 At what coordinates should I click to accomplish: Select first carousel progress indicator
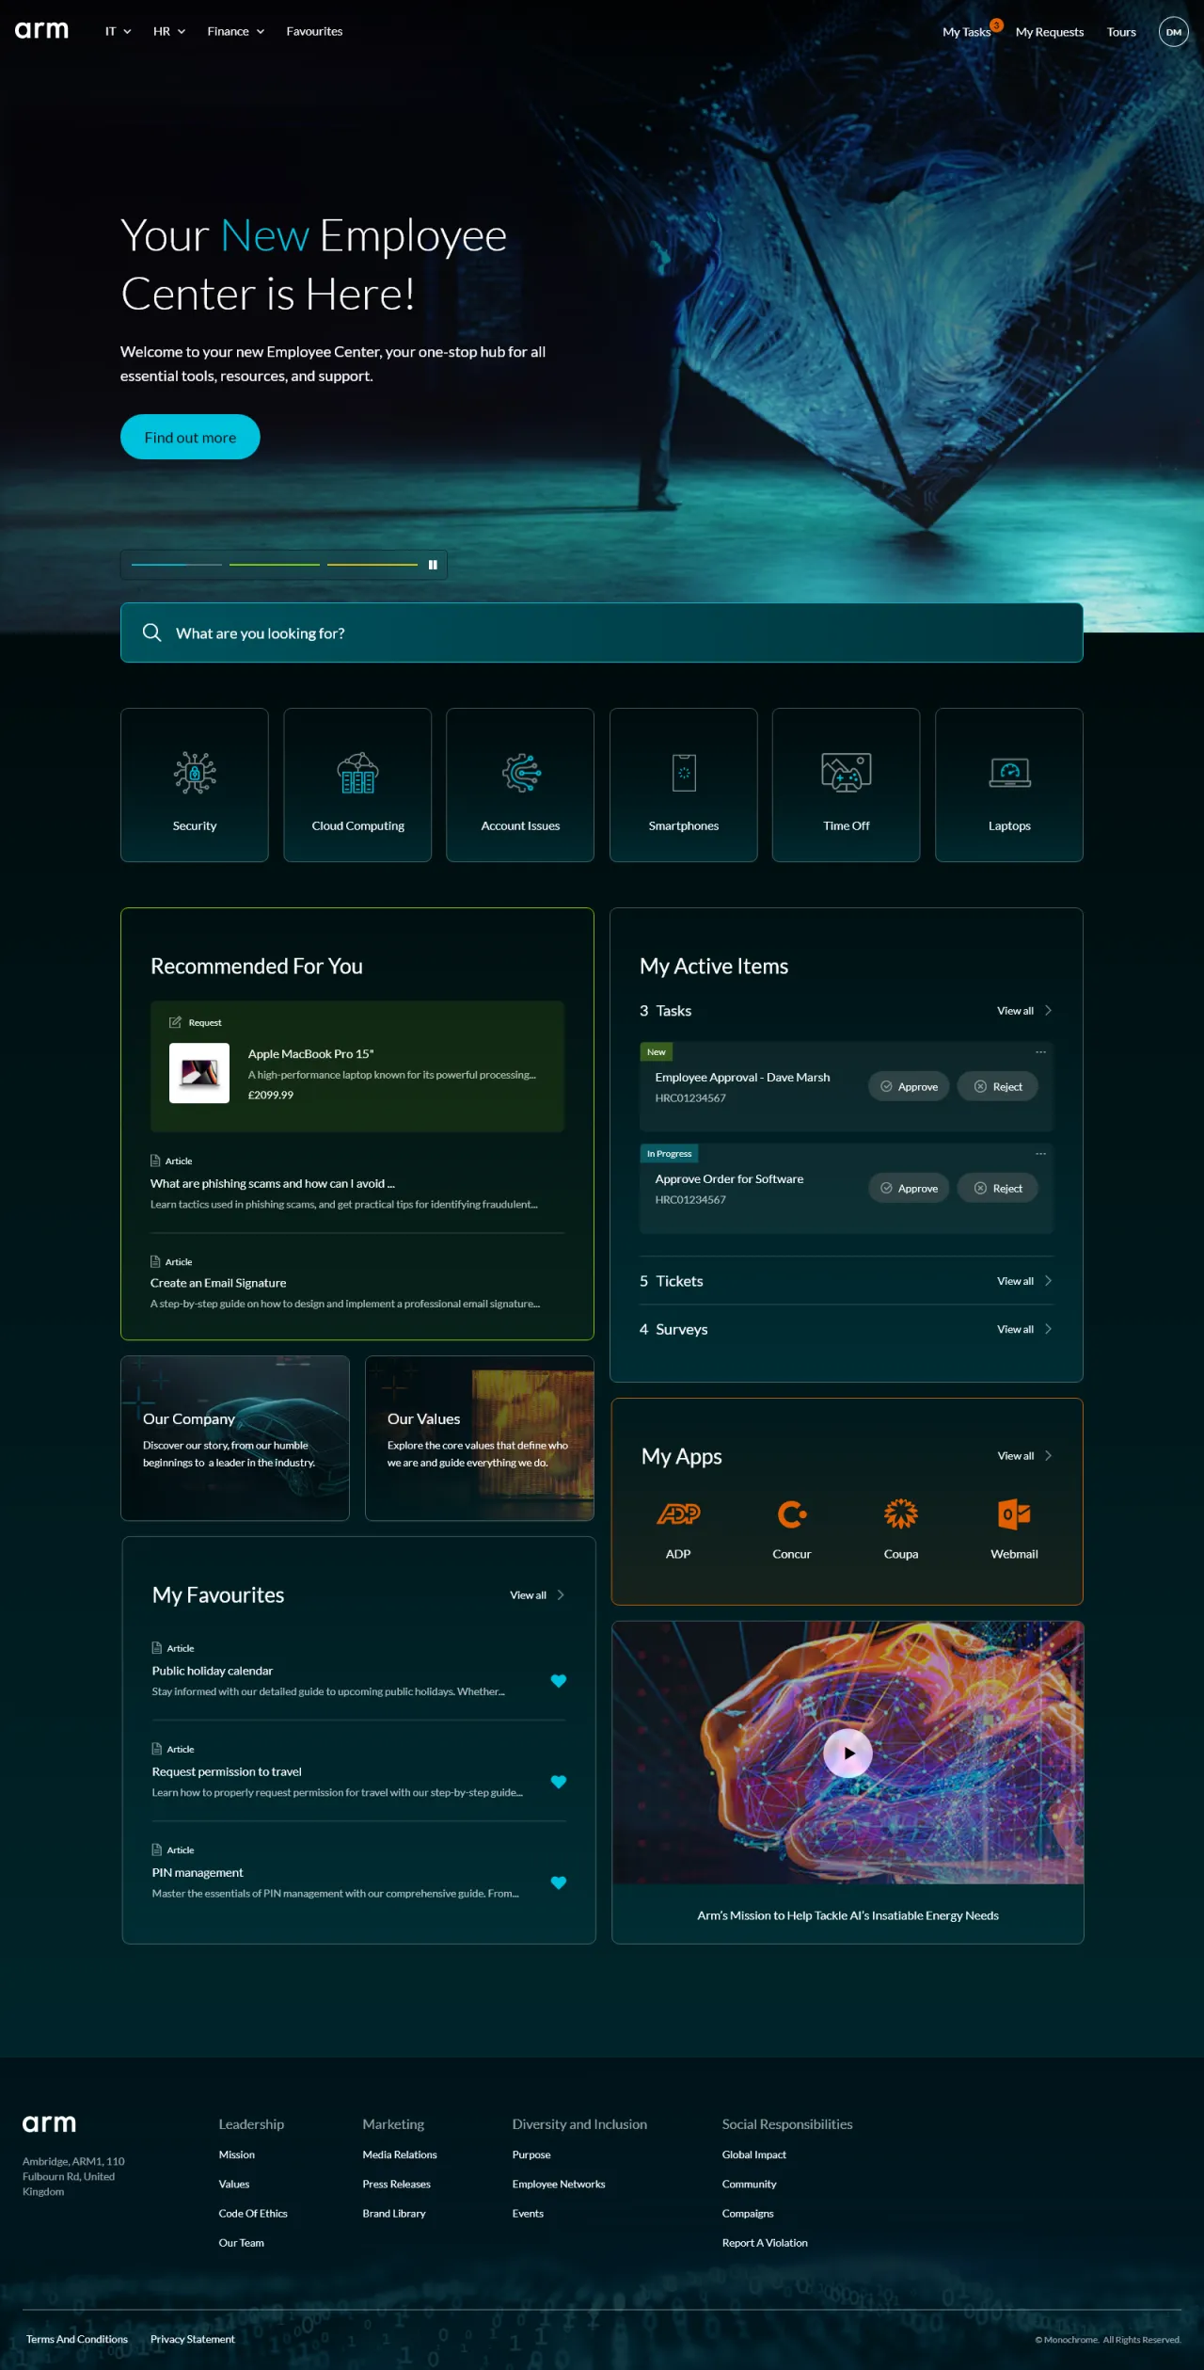coord(177,565)
